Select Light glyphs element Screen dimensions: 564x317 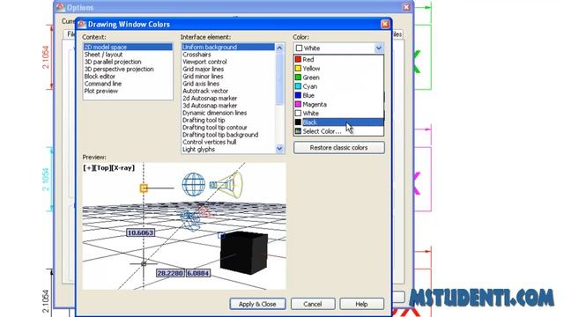pyautogui.click(x=228, y=150)
